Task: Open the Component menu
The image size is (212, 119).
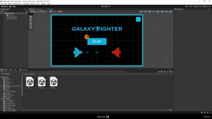Action: [x=26, y=4]
